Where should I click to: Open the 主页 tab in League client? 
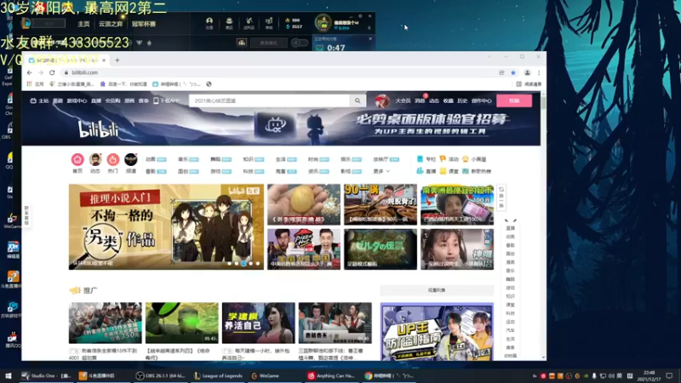(x=83, y=24)
